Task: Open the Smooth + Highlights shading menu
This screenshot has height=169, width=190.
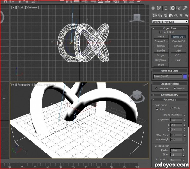Action: [44, 85]
